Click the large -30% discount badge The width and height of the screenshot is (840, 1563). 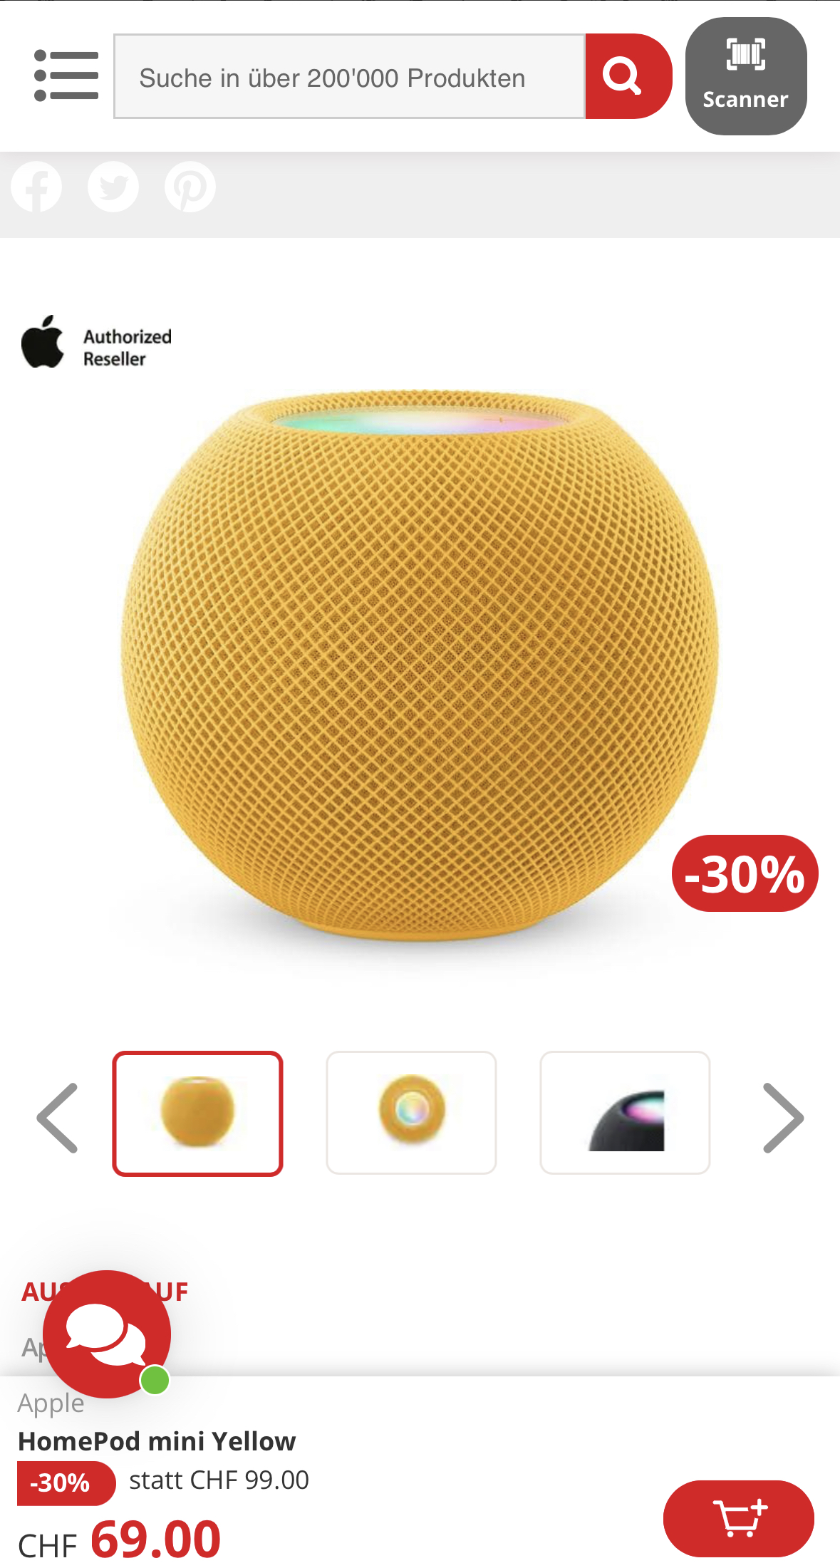[x=745, y=873]
